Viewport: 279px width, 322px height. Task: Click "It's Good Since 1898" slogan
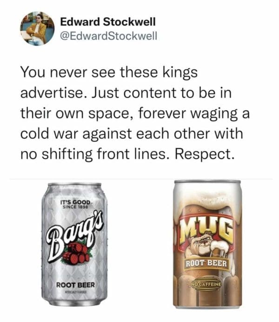(75, 204)
